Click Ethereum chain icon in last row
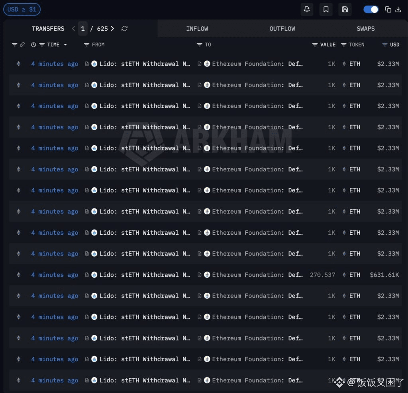The image size is (408, 393). 18,381
